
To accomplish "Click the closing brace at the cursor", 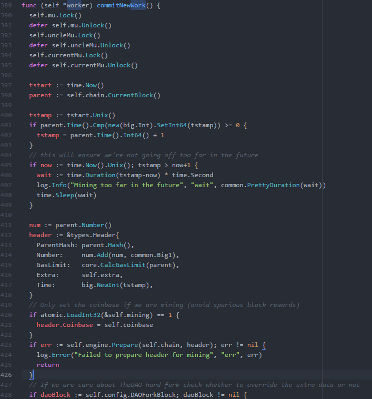I will click(x=31, y=375).
